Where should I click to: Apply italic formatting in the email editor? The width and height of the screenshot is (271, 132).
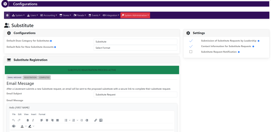(x=33, y=120)
